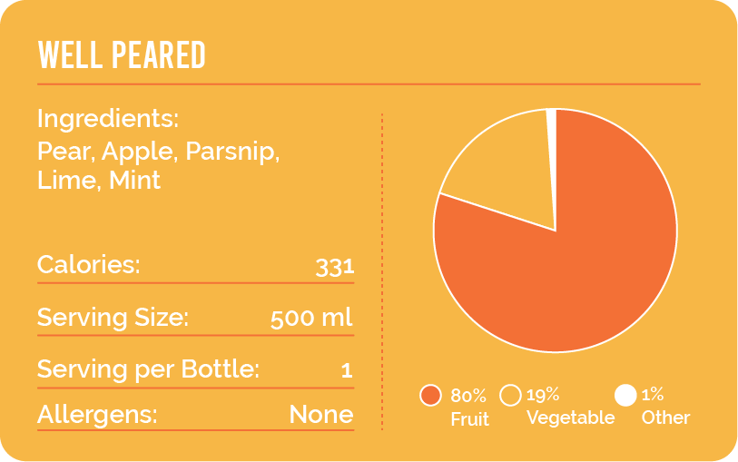Click the Serving per Bottle value 1
This screenshot has height=462, width=738.
point(346,370)
